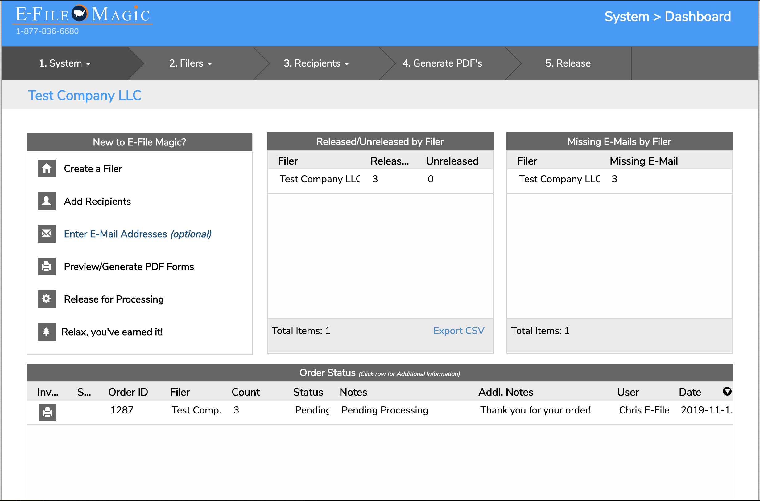
Task: Go to step 5. Release
Action: pos(568,63)
